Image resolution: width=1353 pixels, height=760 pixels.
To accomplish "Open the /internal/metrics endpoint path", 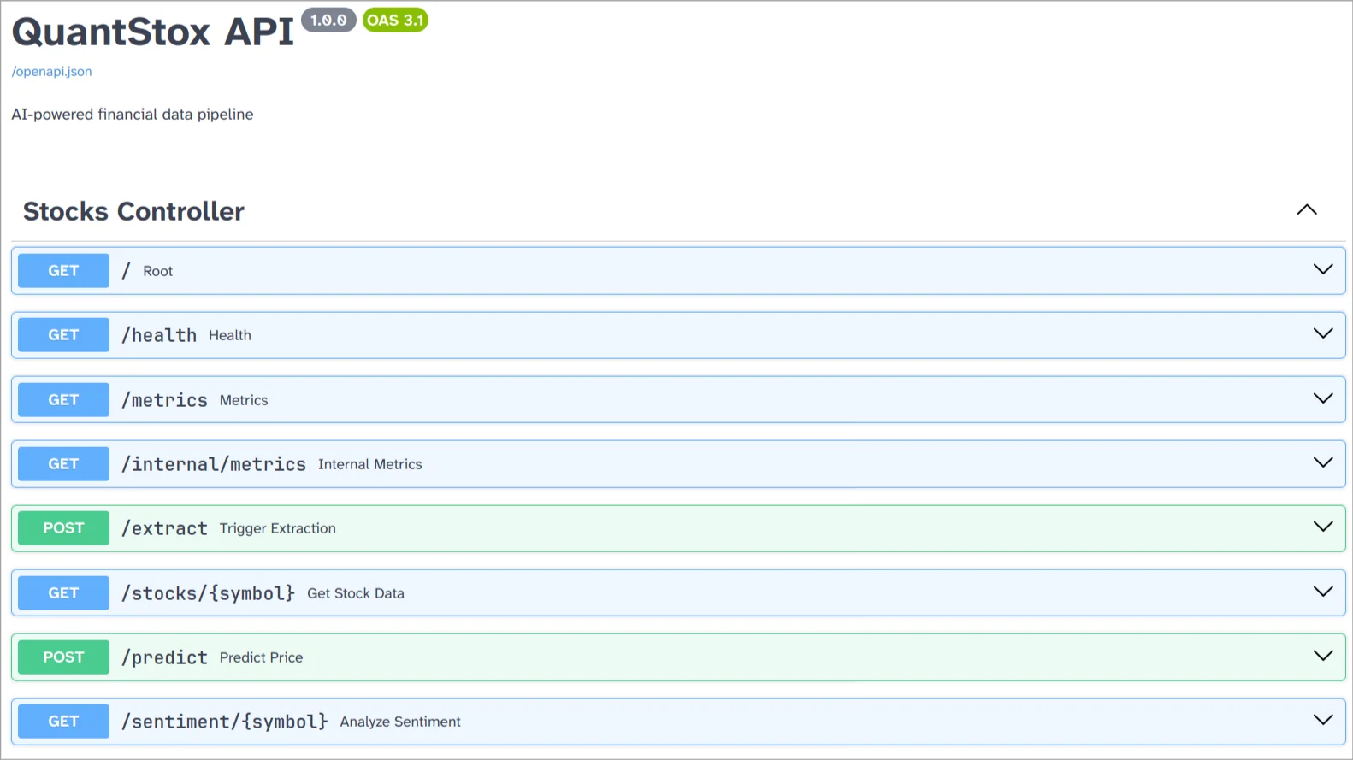I will [213, 464].
